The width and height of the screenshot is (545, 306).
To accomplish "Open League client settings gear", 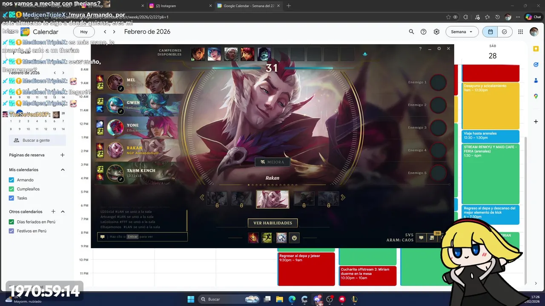I will click(x=439, y=49).
